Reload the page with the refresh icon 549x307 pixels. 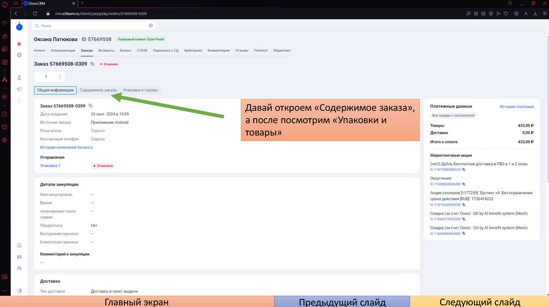point(35,13)
